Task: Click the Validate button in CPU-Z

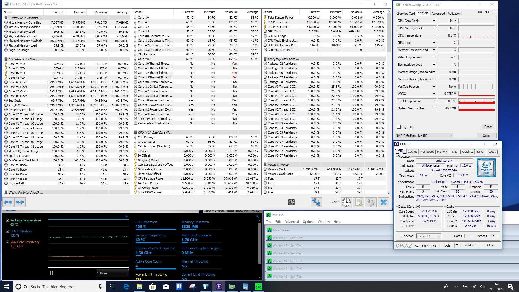Action: [x=470, y=245]
